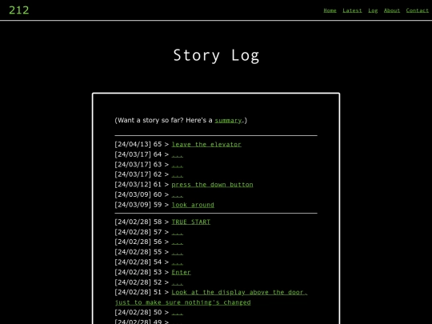Image resolution: width=432 pixels, height=324 pixels.
Task: Click the 'Story Log' heading
Action: tap(216, 56)
